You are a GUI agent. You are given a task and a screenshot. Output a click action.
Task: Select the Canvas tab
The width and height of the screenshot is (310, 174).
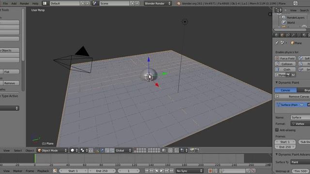click(x=285, y=90)
